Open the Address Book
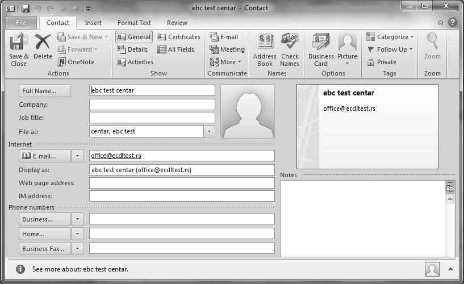Image resolution: width=464 pixels, height=284 pixels. (265, 49)
